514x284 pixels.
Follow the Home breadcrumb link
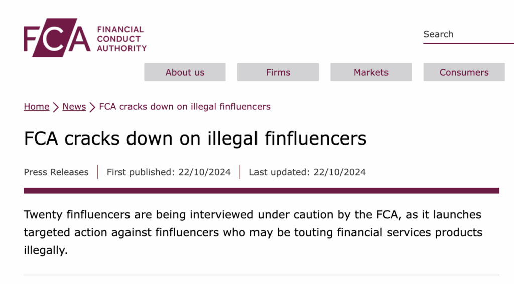tap(37, 106)
